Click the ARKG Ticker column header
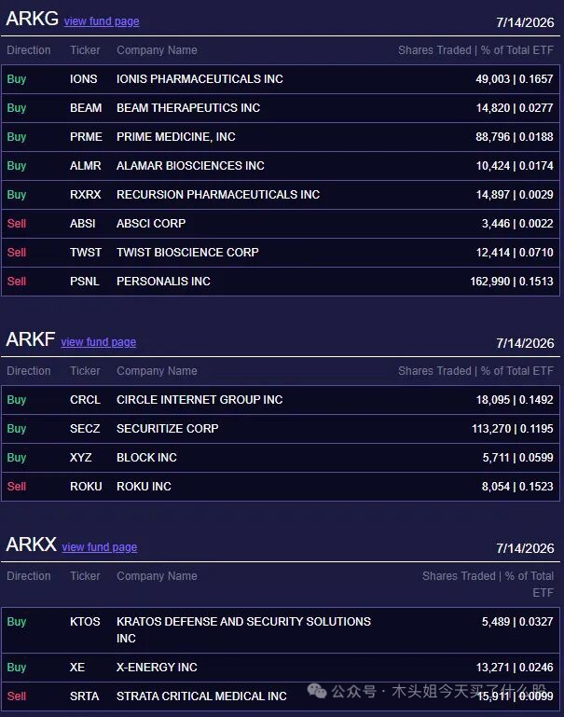 click(x=85, y=50)
